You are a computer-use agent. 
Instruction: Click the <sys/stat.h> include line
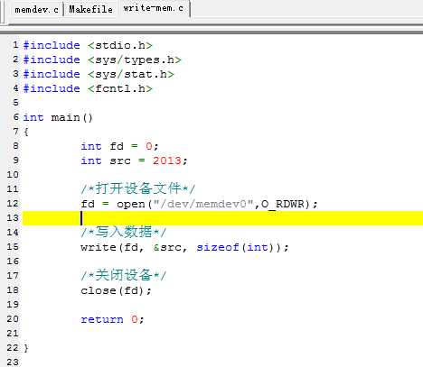[x=99, y=74]
